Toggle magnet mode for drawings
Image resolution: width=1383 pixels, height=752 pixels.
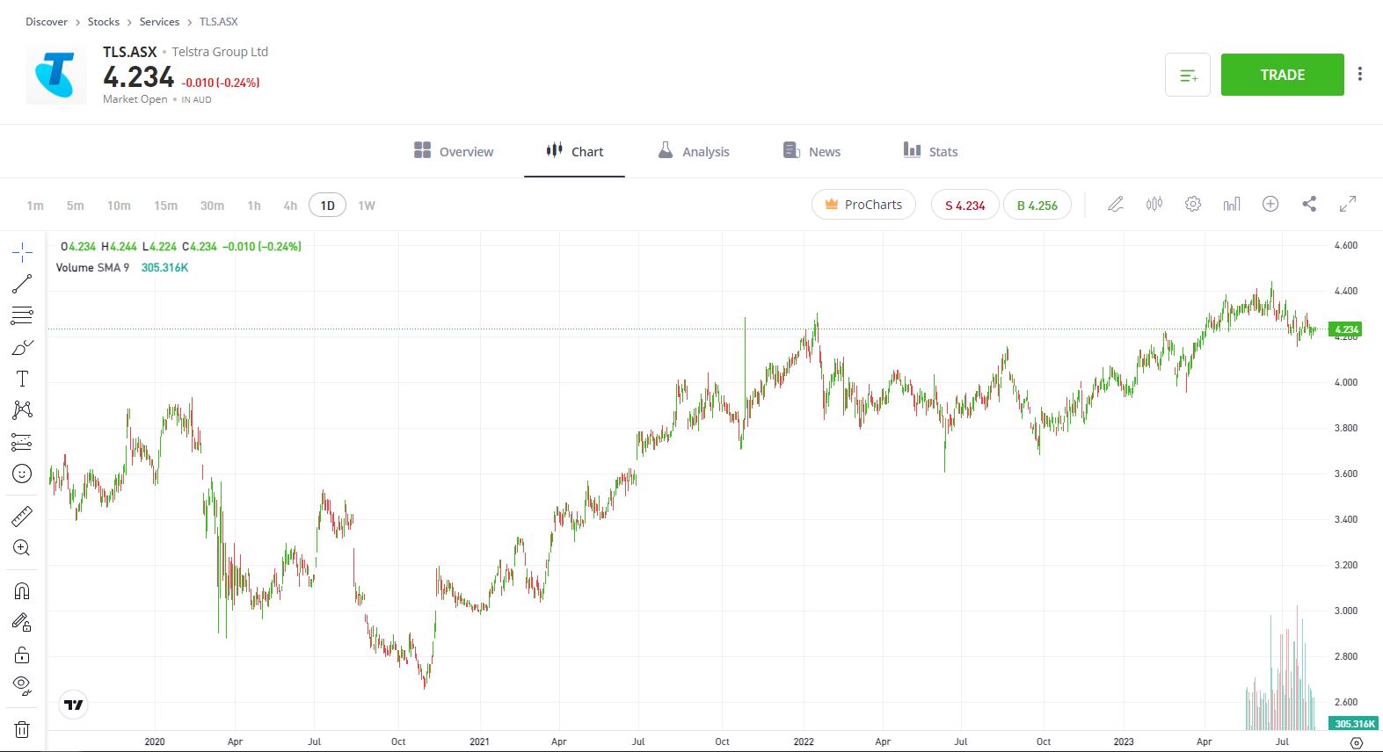[x=22, y=591]
